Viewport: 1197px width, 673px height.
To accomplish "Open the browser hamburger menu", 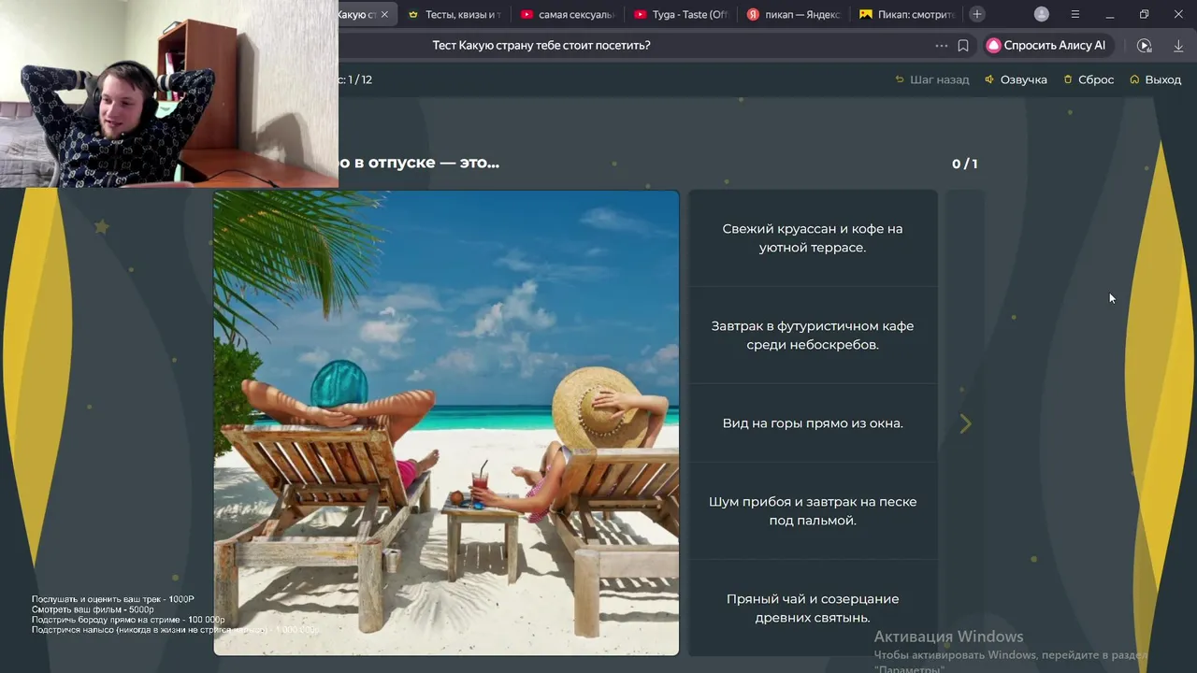I will pos(1075,14).
